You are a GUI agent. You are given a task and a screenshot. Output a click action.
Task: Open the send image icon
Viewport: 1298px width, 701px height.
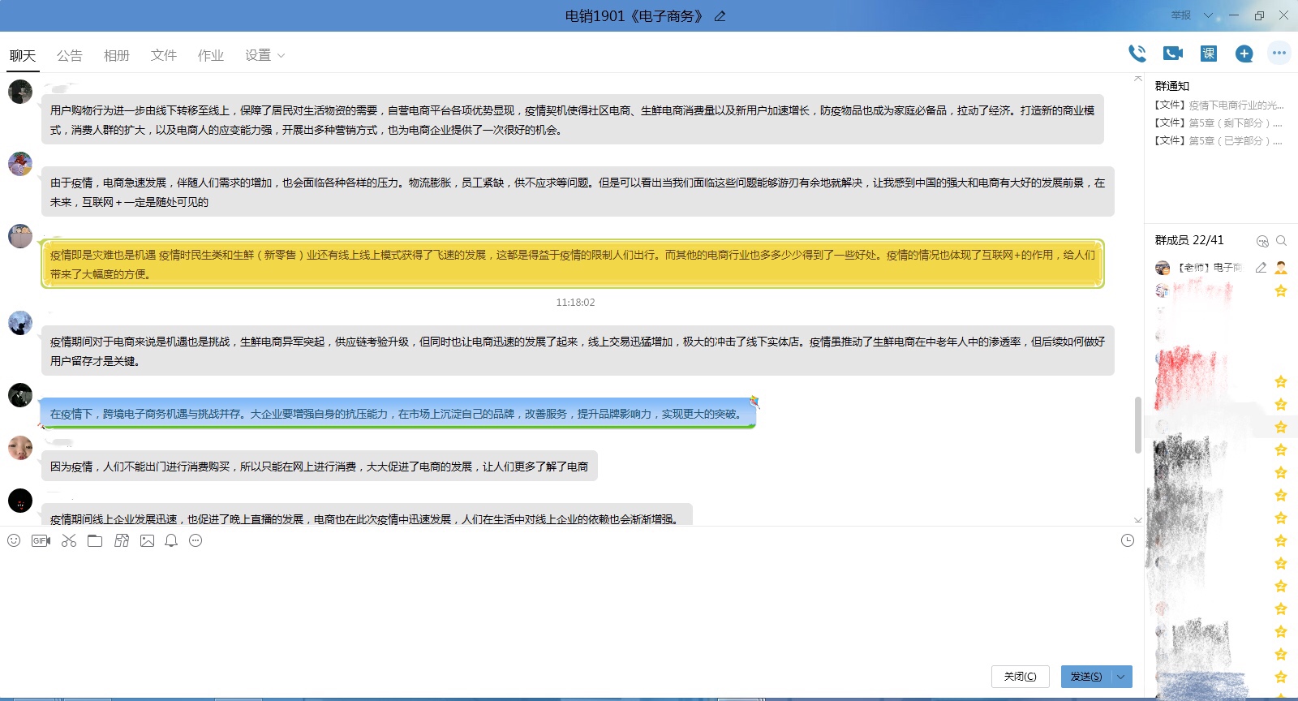147,540
